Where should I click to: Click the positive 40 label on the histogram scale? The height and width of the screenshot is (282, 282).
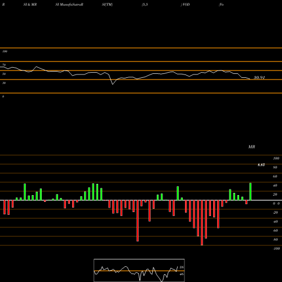coord(275,186)
